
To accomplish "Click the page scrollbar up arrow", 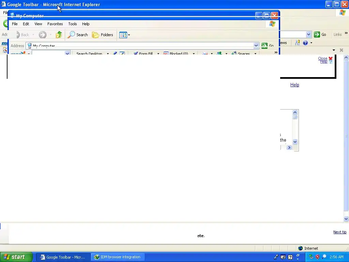I will pos(346,57).
